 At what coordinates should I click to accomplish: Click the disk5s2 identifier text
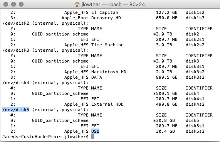point(195,131)
